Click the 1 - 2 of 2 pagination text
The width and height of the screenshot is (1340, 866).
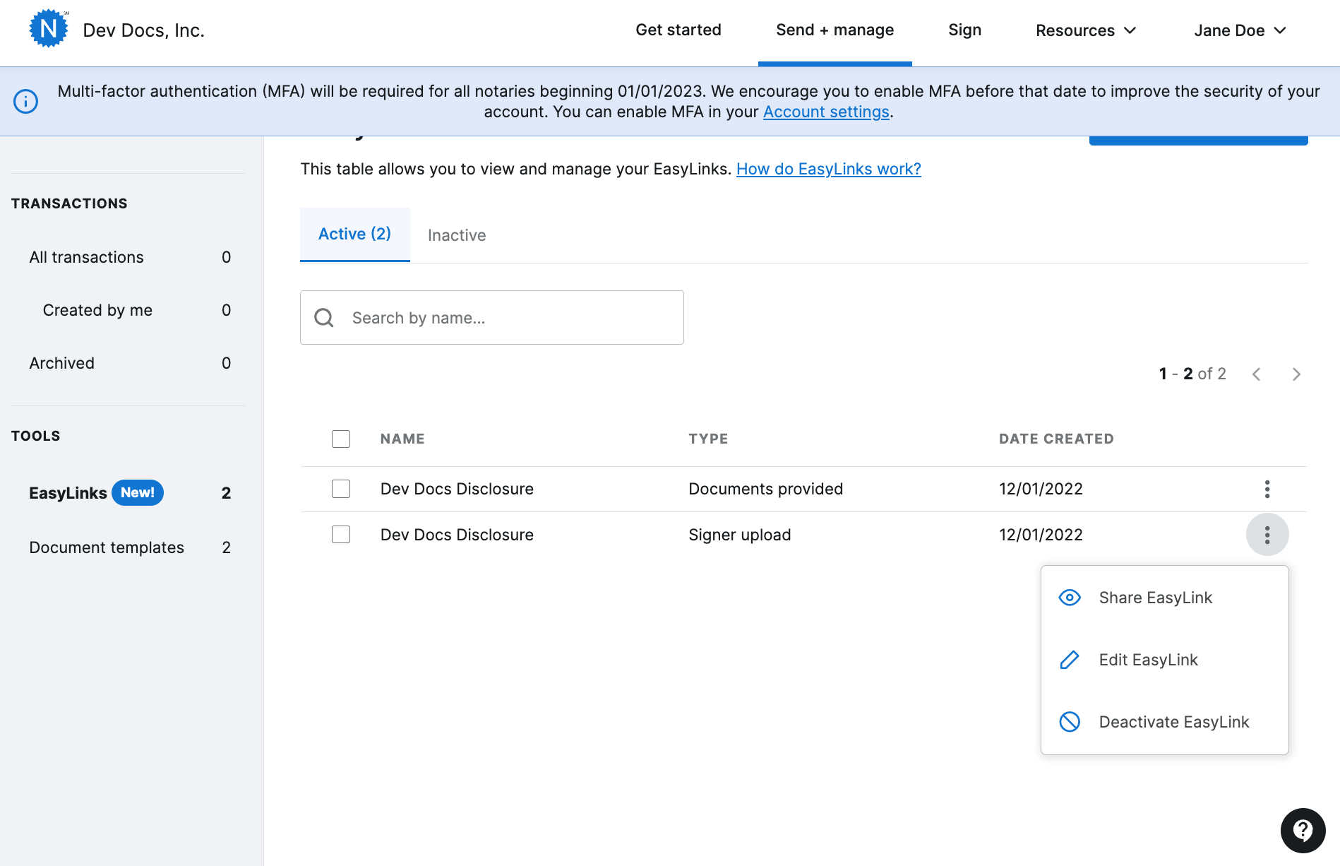coord(1192,374)
